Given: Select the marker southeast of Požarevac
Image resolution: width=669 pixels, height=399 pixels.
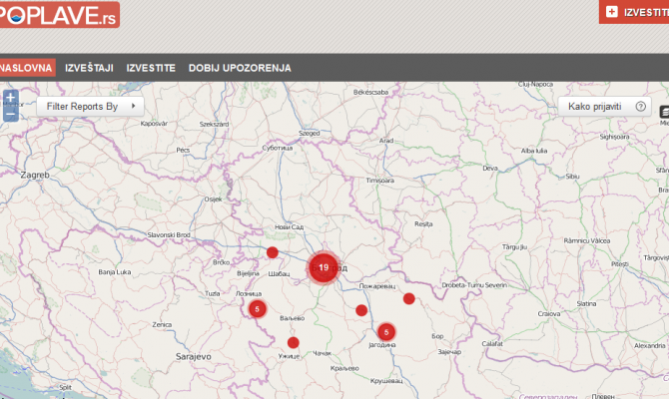Looking at the screenshot, I should (408, 298).
